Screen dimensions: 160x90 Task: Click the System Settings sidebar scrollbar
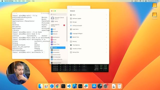coord(67,29)
